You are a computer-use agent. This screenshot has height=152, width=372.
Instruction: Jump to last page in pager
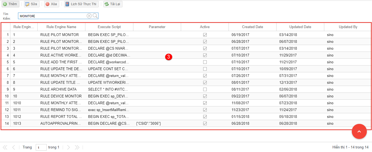(77, 147)
